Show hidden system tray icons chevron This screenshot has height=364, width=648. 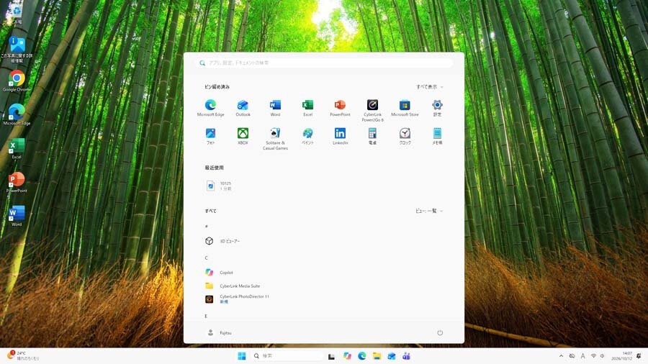561,356
